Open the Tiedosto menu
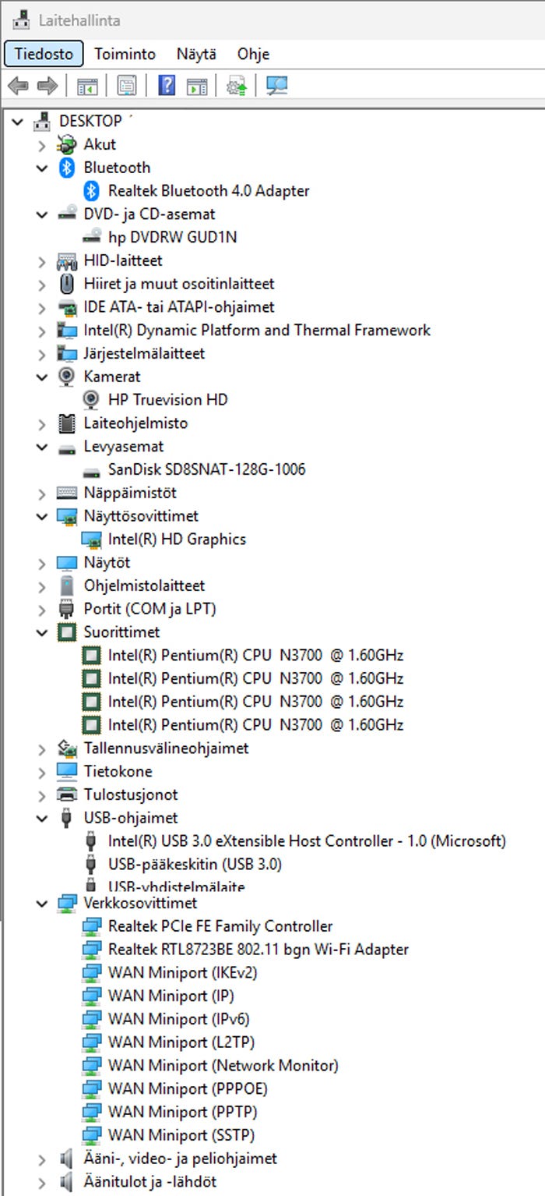 [44, 54]
